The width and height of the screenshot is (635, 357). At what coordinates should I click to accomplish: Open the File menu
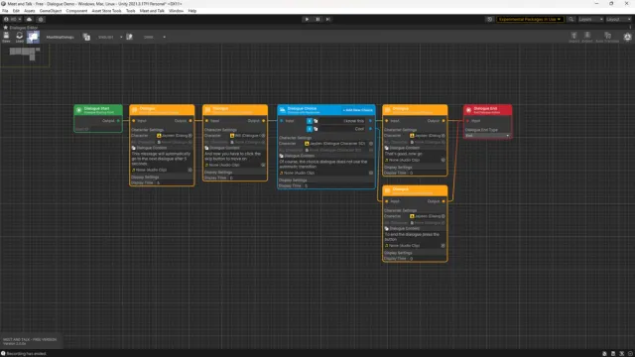point(5,11)
